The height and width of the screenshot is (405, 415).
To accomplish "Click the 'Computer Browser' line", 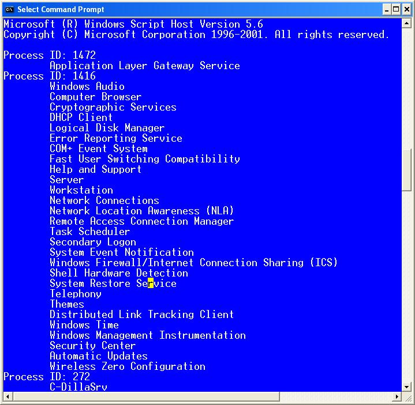I will click(x=96, y=97).
